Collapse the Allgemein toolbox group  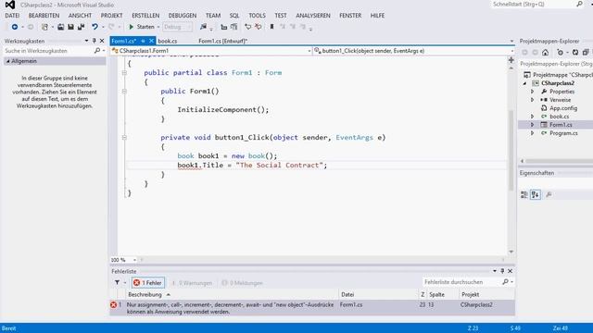point(7,61)
